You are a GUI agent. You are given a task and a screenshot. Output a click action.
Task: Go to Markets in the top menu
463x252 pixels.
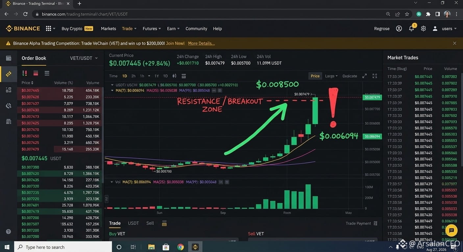109,29
